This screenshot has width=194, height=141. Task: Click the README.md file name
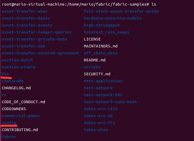tap(95, 60)
